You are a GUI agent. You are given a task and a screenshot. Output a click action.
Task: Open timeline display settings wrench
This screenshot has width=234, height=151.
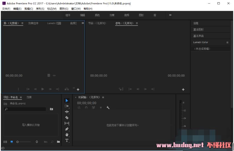108,108
